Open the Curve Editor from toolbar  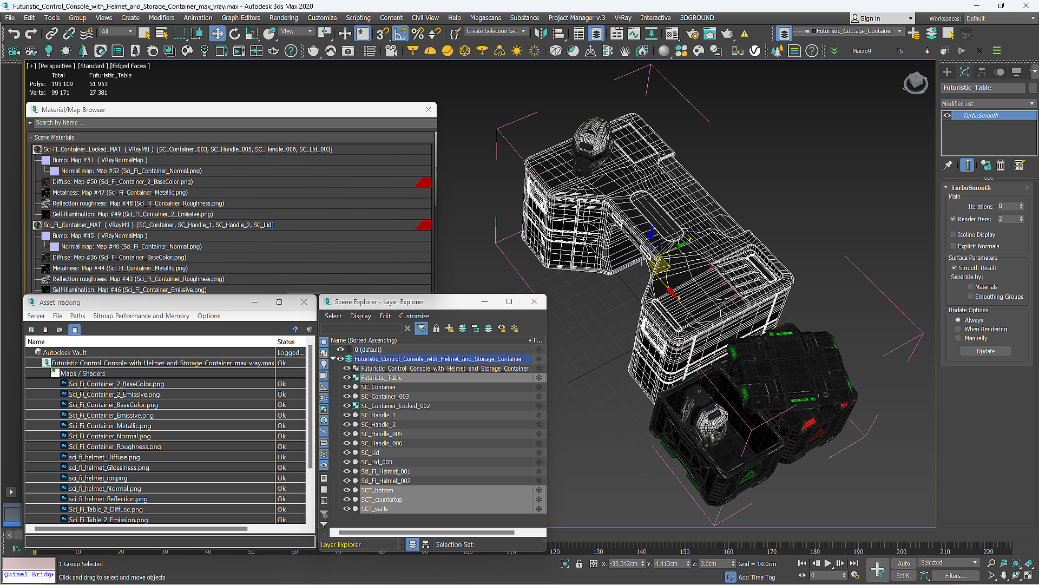tap(634, 34)
